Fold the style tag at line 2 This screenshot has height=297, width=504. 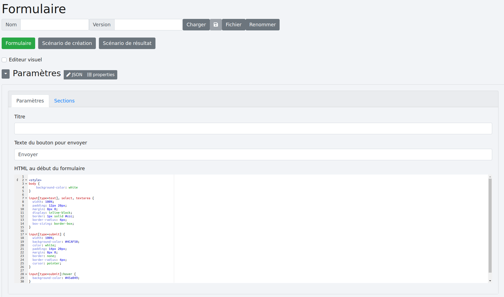(x=26, y=180)
